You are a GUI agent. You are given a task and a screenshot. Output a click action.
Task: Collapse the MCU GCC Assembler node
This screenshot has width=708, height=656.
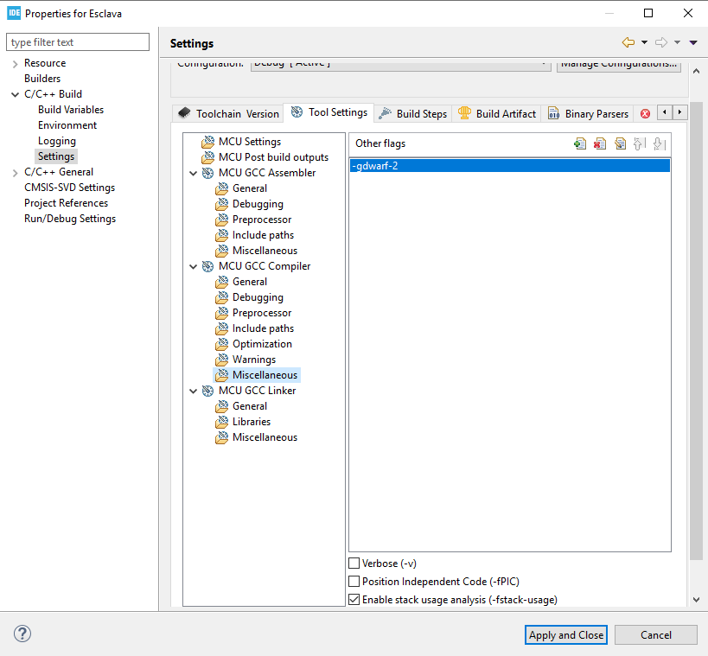coord(194,173)
